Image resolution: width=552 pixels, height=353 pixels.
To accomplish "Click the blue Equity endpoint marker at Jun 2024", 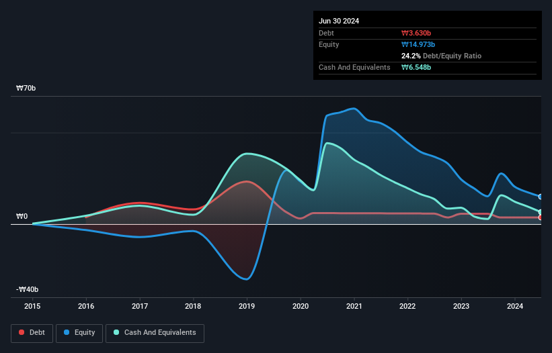I will tap(541, 197).
